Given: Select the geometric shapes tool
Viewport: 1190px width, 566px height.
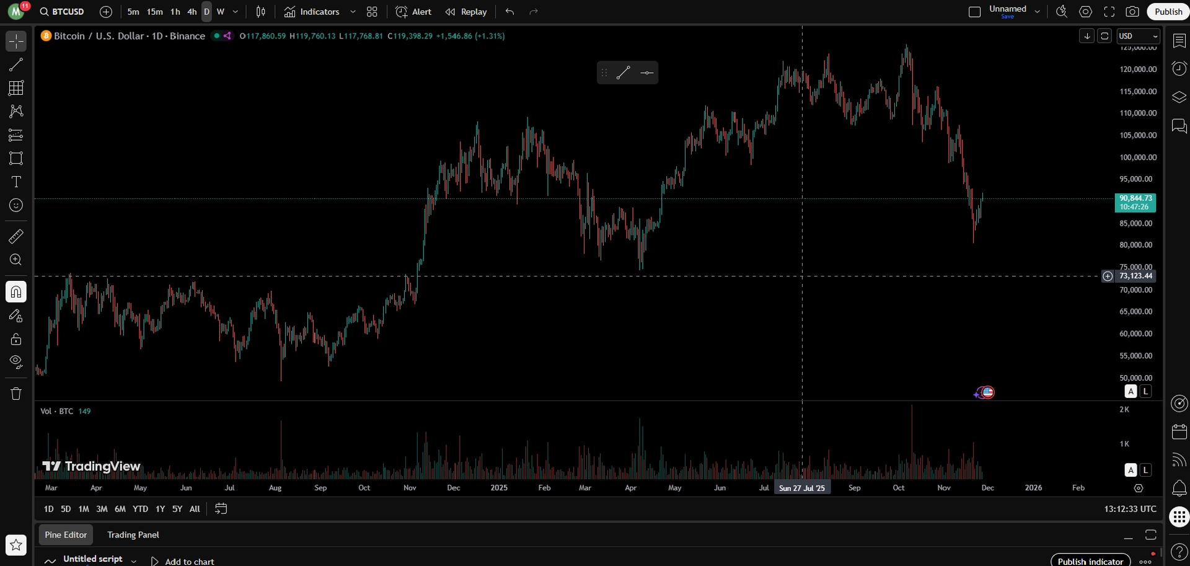Looking at the screenshot, I should 16,159.
